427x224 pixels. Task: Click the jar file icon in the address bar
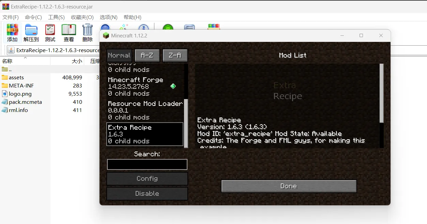11,50
